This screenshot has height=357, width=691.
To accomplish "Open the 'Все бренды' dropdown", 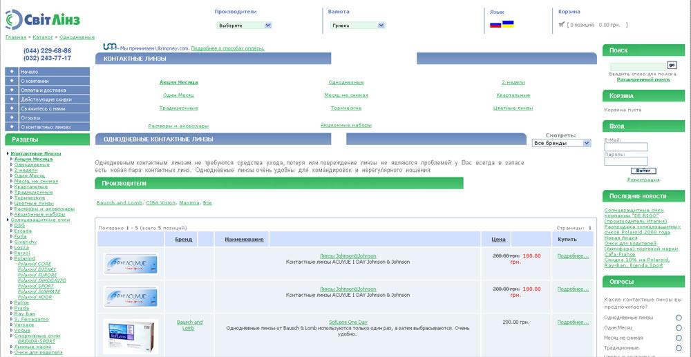I will coord(561,143).
